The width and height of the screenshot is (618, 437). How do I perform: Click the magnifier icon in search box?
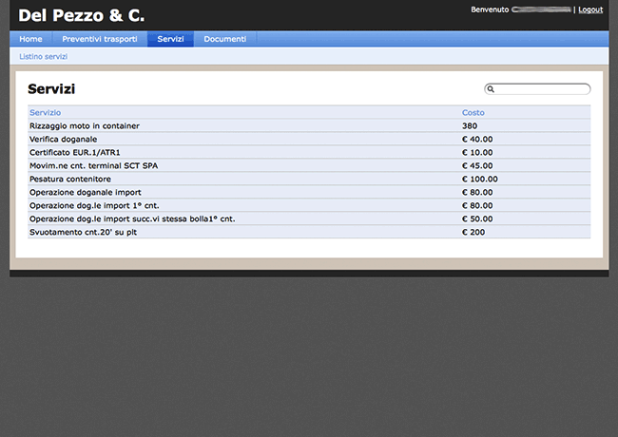pyautogui.click(x=491, y=89)
